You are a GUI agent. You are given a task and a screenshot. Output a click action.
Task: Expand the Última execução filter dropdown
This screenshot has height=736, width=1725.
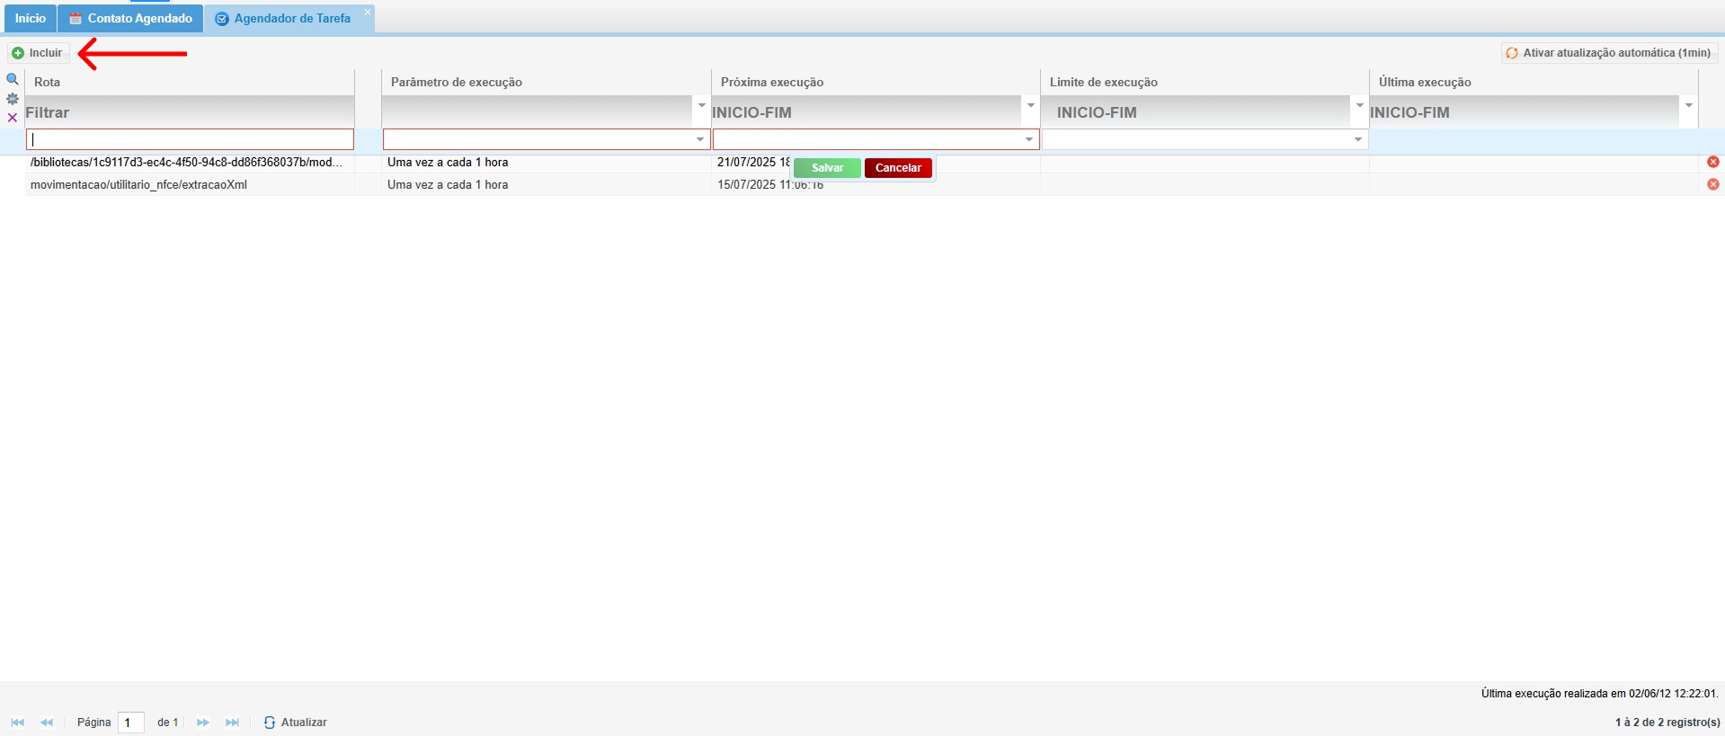pos(1689,106)
